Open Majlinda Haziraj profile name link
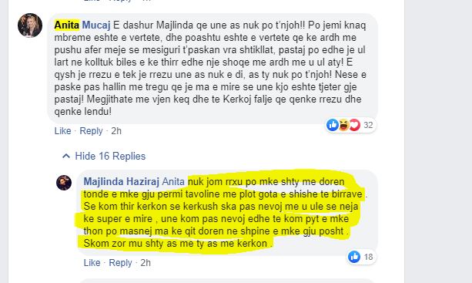The width and height of the screenshot is (472, 283). pos(122,181)
